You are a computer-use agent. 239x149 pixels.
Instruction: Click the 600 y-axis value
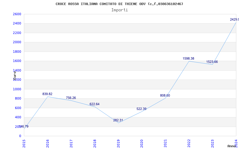click(x=18, y=108)
